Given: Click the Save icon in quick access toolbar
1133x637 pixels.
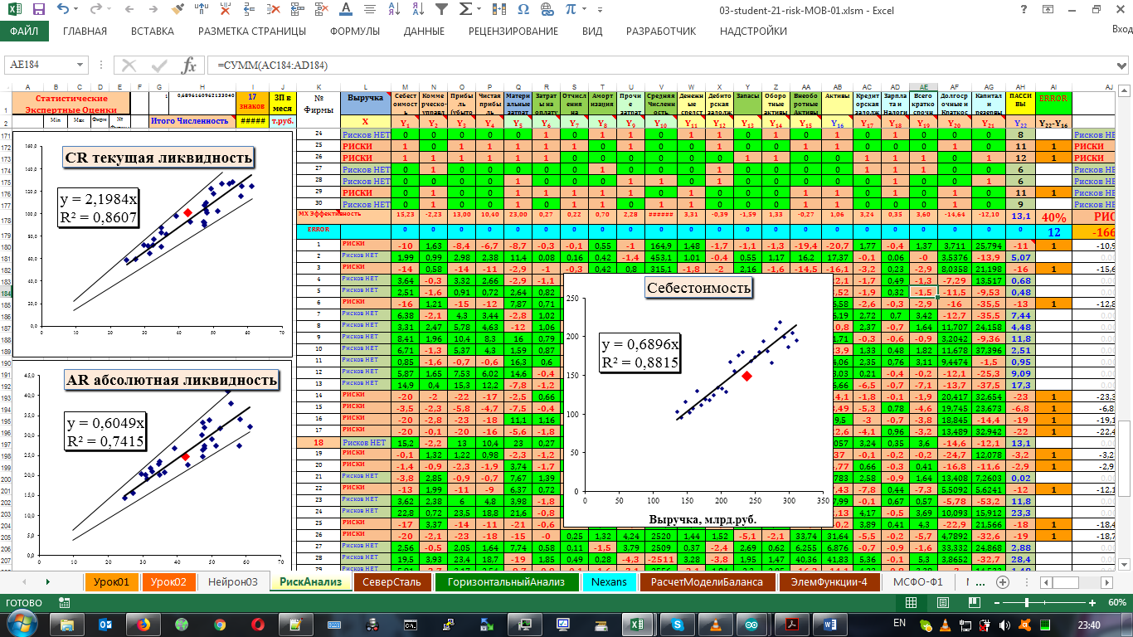Looking at the screenshot, I should [x=38, y=10].
